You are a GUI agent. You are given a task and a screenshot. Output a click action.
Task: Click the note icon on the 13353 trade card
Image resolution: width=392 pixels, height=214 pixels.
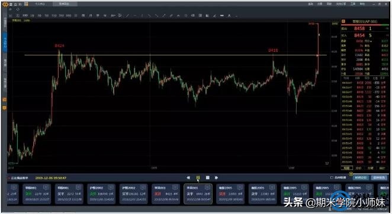point(239,187)
